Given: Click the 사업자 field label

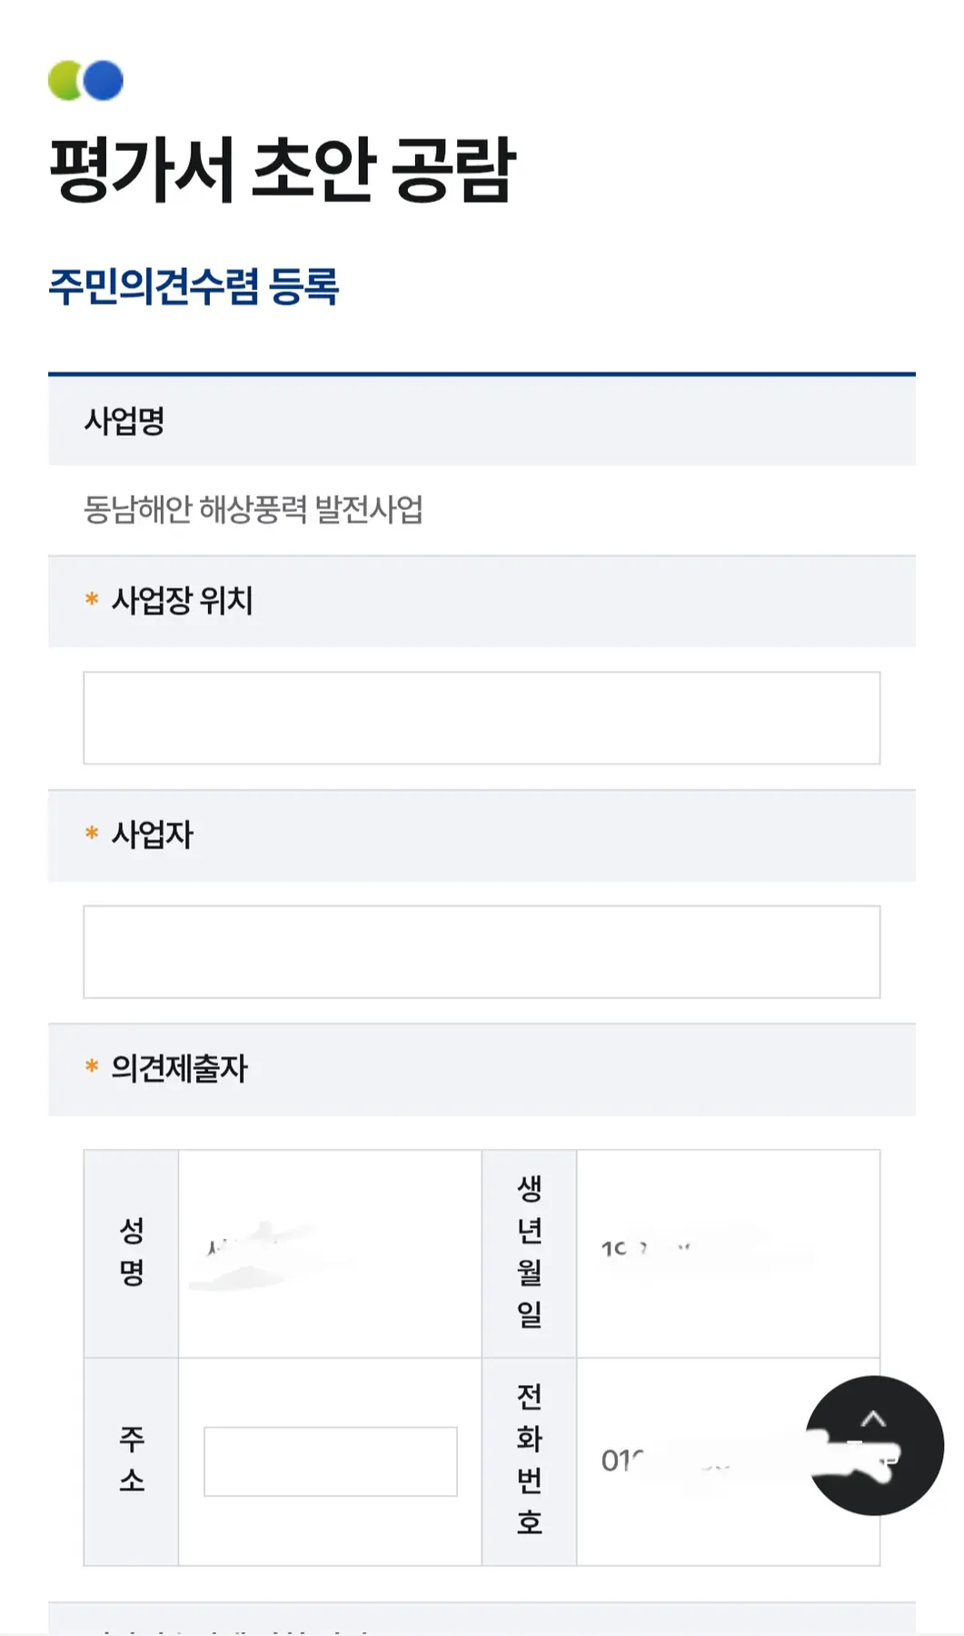Looking at the screenshot, I should [152, 835].
